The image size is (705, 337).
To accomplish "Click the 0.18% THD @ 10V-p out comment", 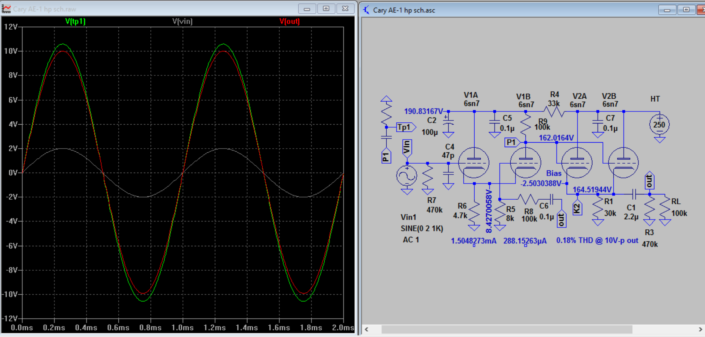I will coord(597,240).
